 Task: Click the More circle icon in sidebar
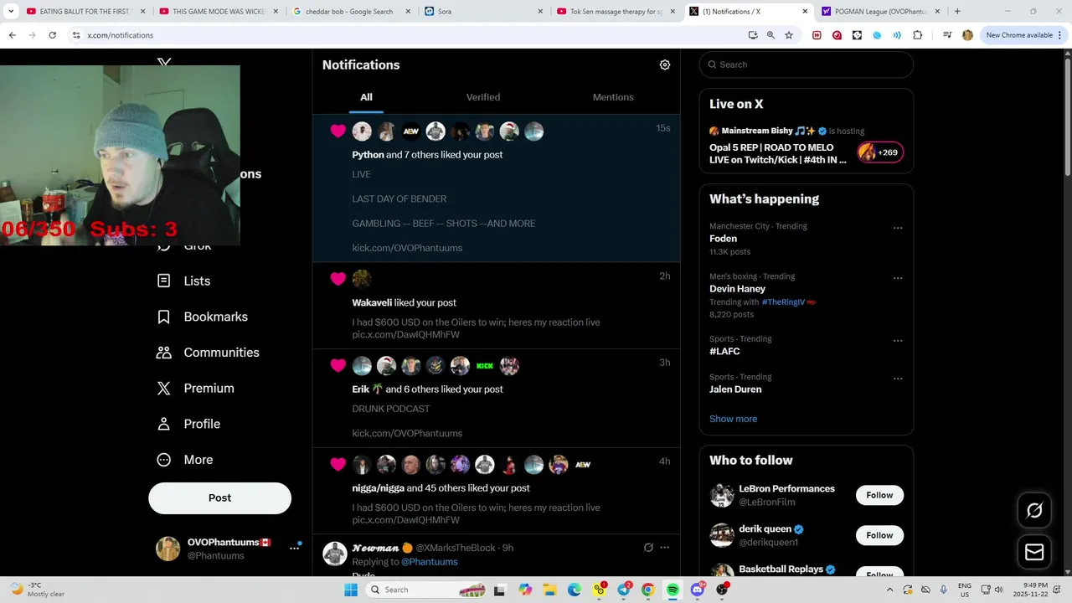tap(164, 460)
